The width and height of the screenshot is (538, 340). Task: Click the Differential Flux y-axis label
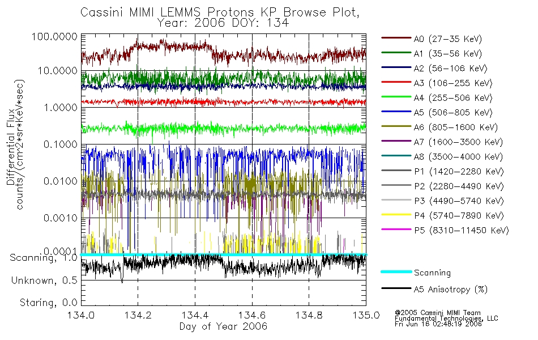(x=11, y=146)
